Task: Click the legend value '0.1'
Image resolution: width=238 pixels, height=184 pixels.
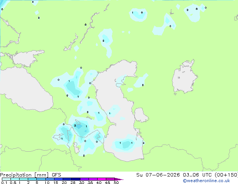Action: (x=4, y=182)
